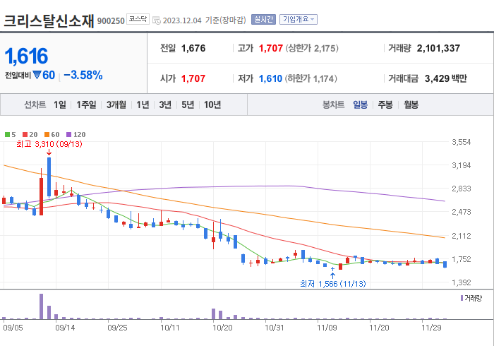Click the 실시간 real-time button
494x346 pixels.
(x=263, y=20)
